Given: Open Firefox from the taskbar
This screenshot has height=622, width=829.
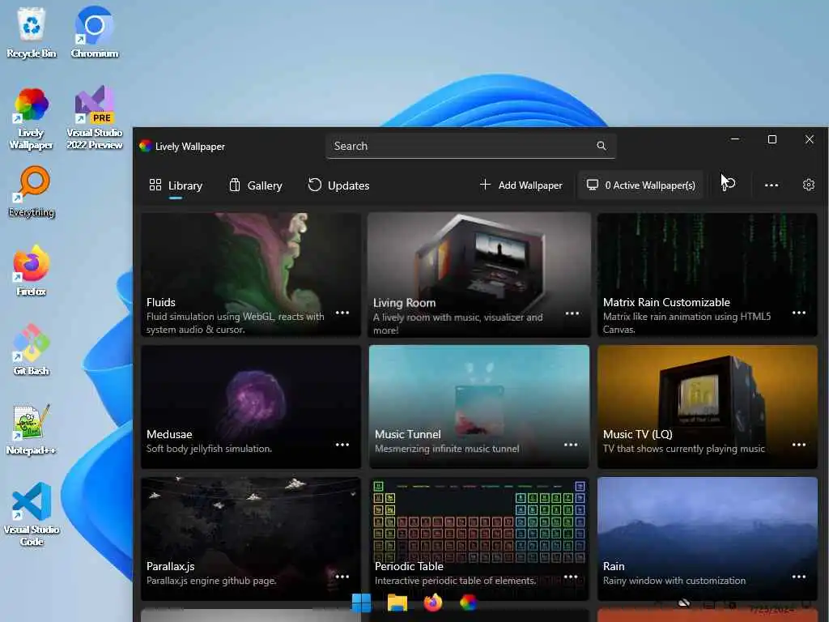Looking at the screenshot, I should (432, 603).
